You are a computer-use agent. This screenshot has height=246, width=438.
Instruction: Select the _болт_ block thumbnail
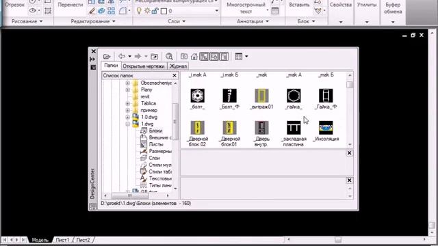click(198, 96)
